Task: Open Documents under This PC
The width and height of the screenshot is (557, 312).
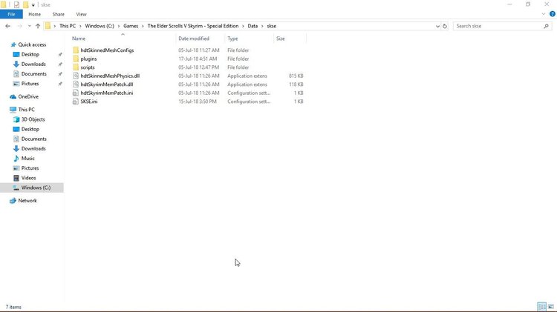Action: click(33, 139)
